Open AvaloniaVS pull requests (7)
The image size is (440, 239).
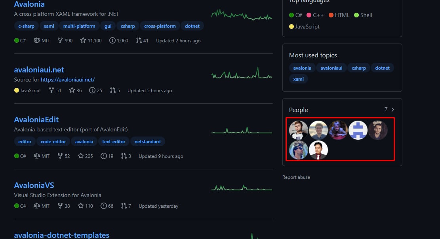click(126, 206)
